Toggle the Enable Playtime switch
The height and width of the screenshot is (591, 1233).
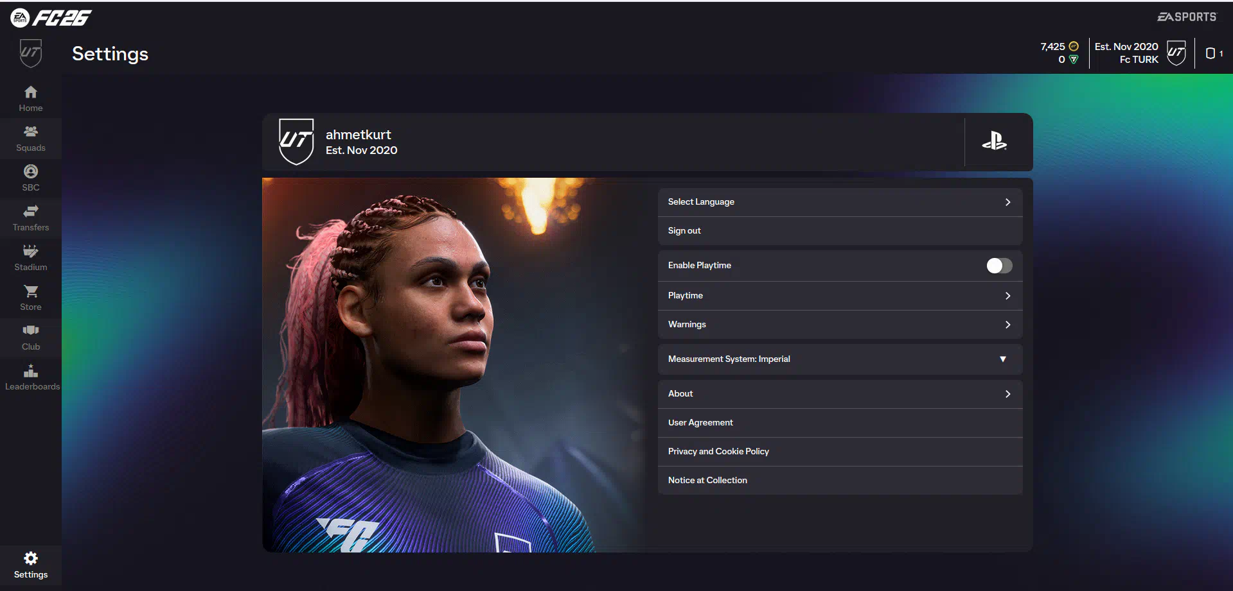pos(999,266)
